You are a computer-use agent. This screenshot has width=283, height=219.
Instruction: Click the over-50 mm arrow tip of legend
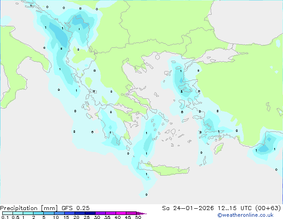(x=141, y=213)
